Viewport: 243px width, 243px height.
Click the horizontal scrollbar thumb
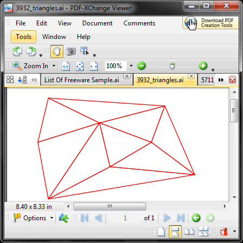(110, 206)
